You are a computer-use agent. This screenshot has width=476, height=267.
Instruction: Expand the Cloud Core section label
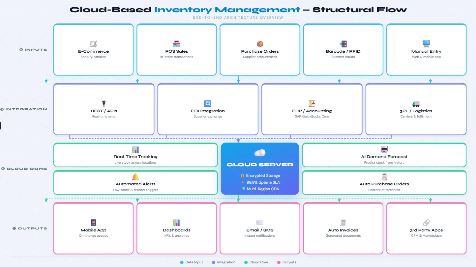(x=24, y=169)
